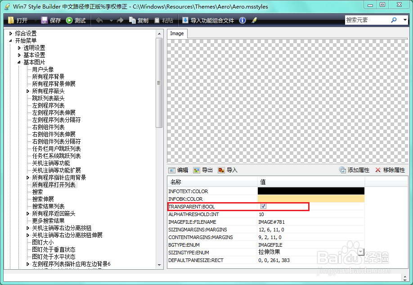Expand the 所有程序指针应用背景 node
This screenshot has height=285, width=413.
[27, 177]
